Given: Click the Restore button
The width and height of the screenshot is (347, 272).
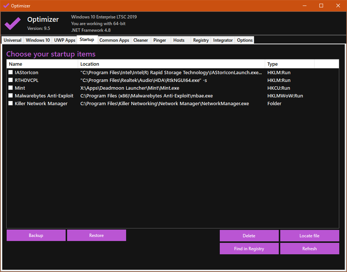Looking at the screenshot, I should point(96,235).
